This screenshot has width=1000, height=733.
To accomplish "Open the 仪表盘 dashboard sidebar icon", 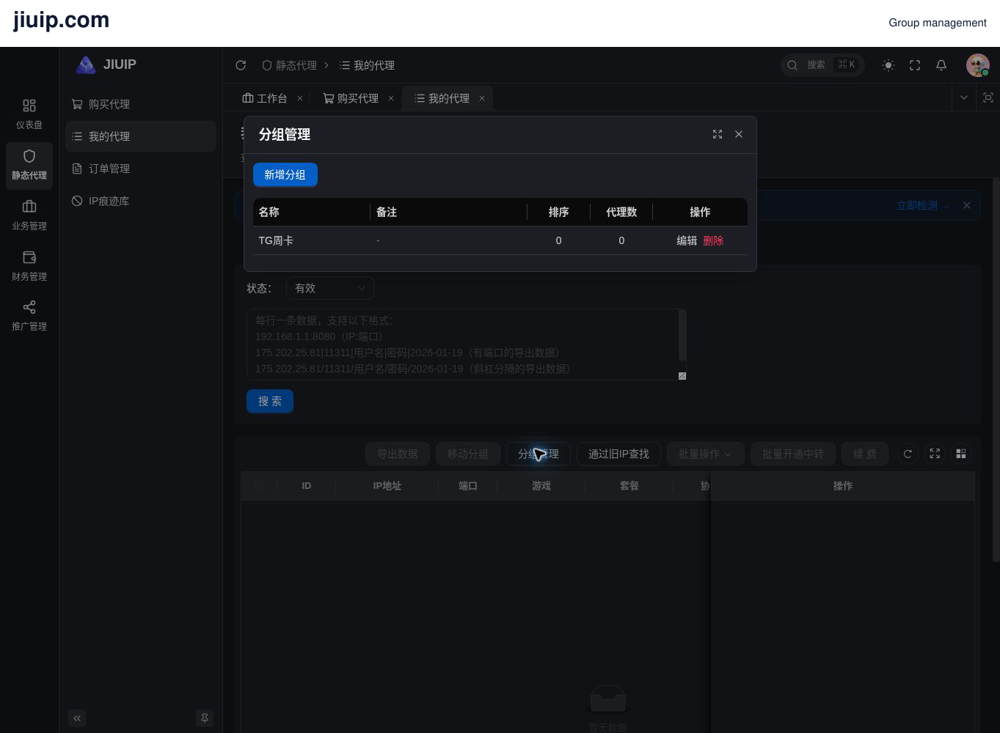I will coord(29,114).
